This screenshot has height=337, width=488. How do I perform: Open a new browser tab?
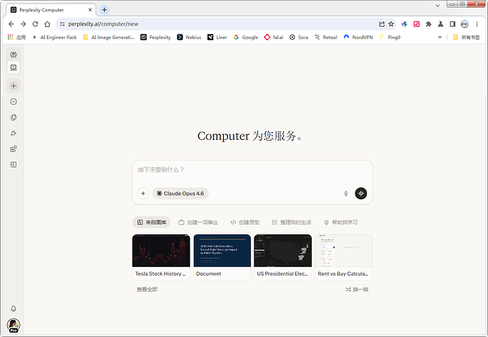(x=104, y=10)
